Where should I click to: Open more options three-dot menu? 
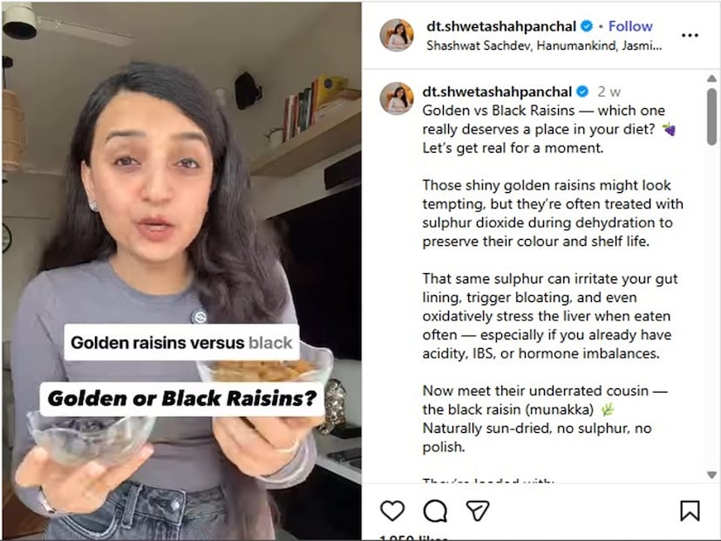[690, 36]
